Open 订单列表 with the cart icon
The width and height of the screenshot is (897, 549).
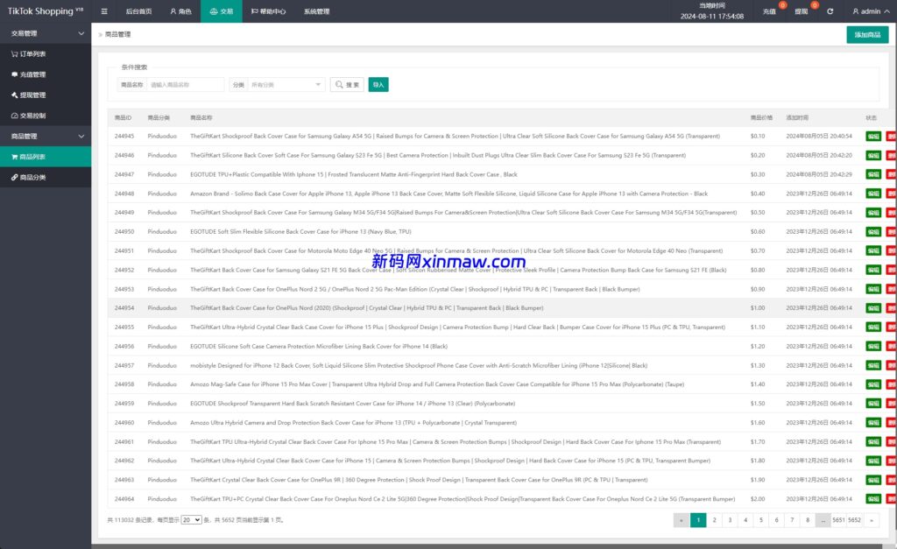coord(33,53)
